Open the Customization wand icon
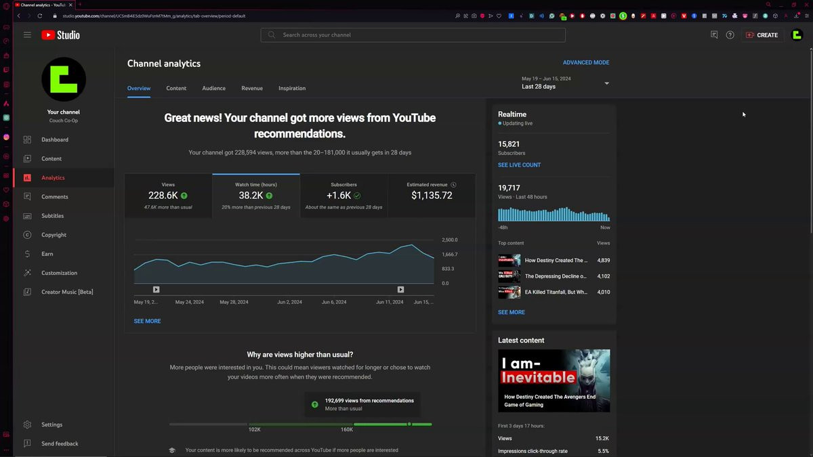 tap(27, 273)
